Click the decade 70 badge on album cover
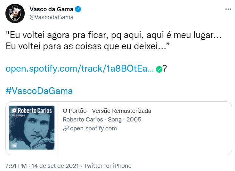Viewport: 235px width, 171px height. (x=14, y=145)
